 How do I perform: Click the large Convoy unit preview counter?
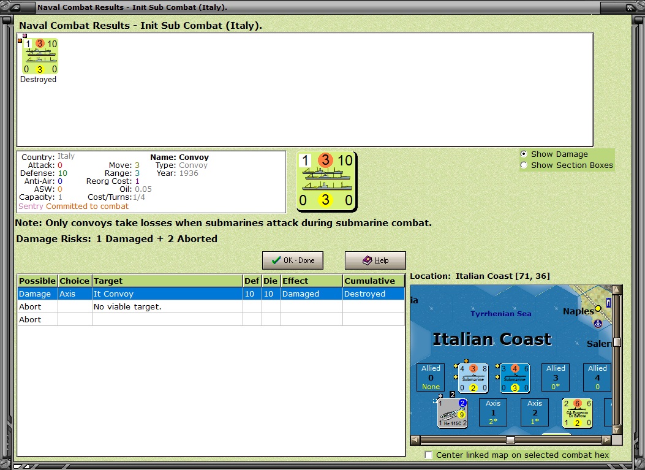pyautogui.click(x=326, y=181)
